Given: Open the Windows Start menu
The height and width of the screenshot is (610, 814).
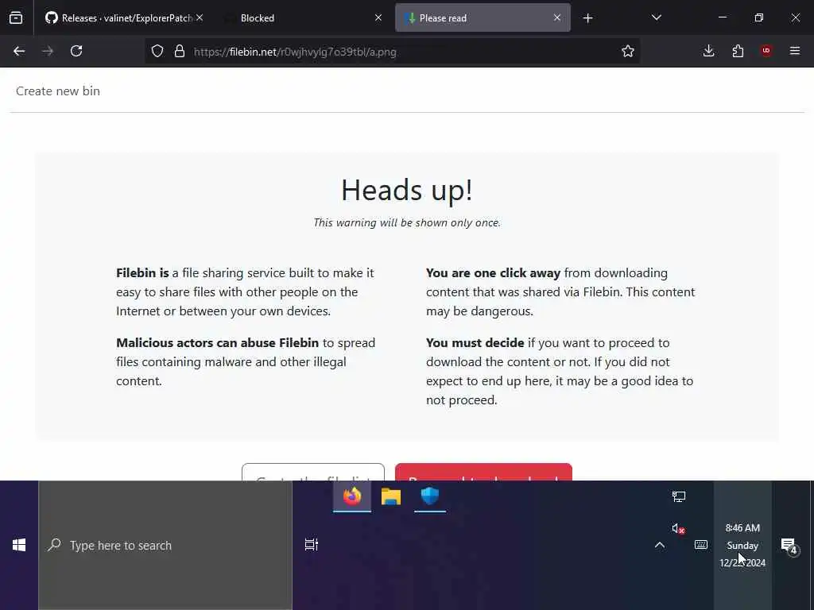Looking at the screenshot, I should coord(19,545).
